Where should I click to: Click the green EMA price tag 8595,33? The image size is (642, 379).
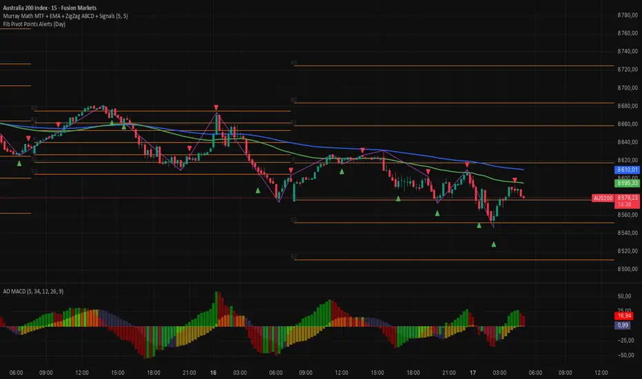pos(627,183)
